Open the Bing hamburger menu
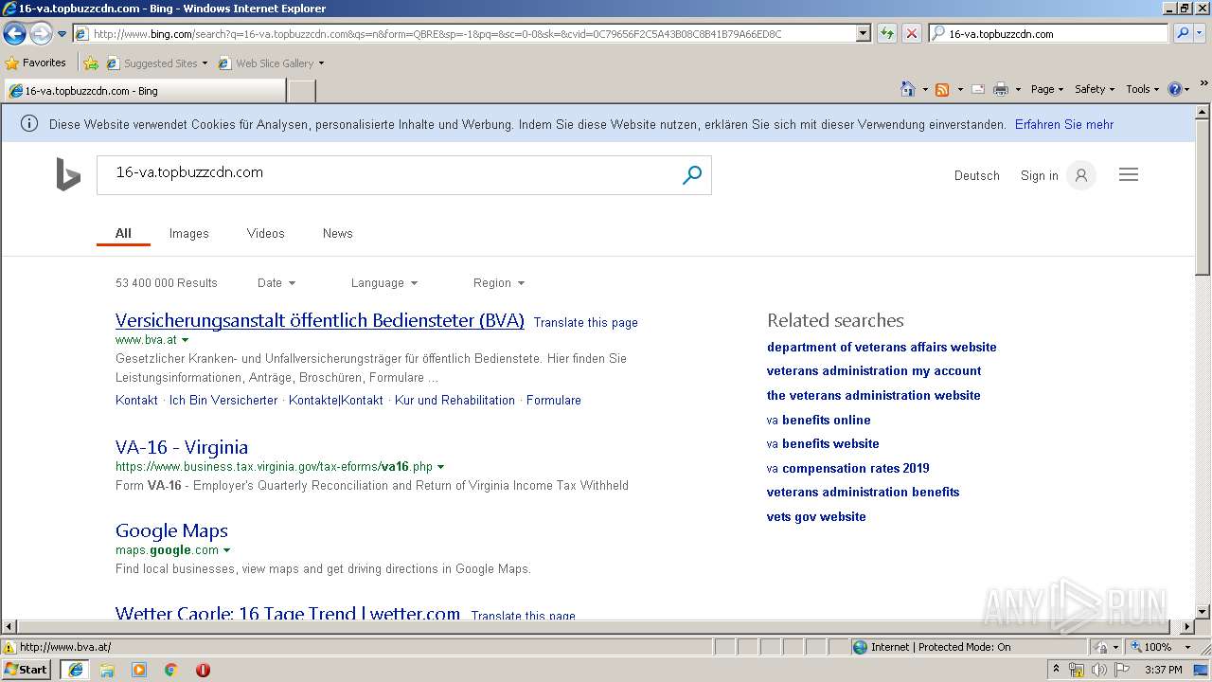1212x682 pixels. point(1128,174)
